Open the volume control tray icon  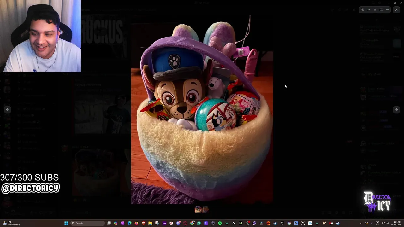(387, 223)
